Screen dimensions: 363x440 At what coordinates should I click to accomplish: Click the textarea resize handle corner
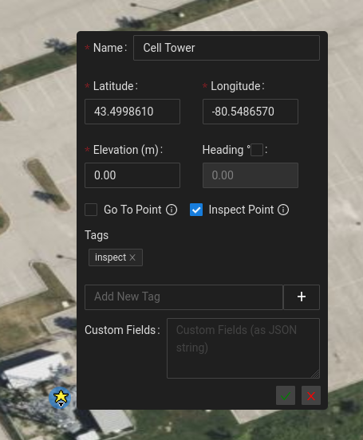316,375
